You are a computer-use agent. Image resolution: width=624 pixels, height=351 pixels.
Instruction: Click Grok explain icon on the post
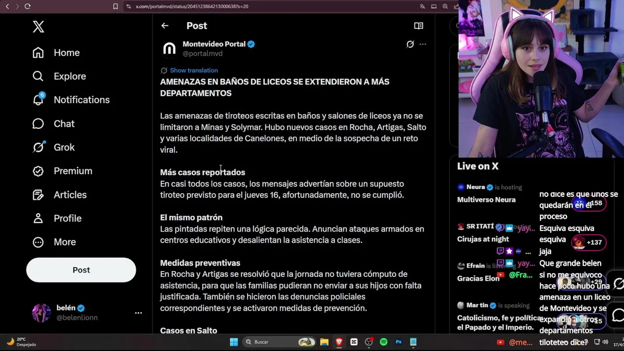[410, 44]
